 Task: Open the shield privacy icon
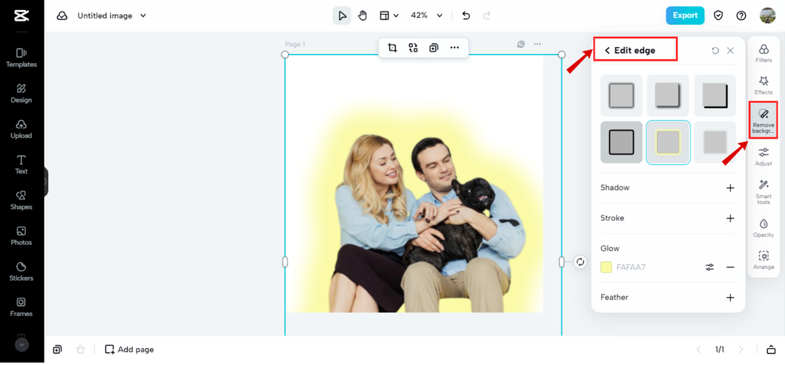(718, 15)
